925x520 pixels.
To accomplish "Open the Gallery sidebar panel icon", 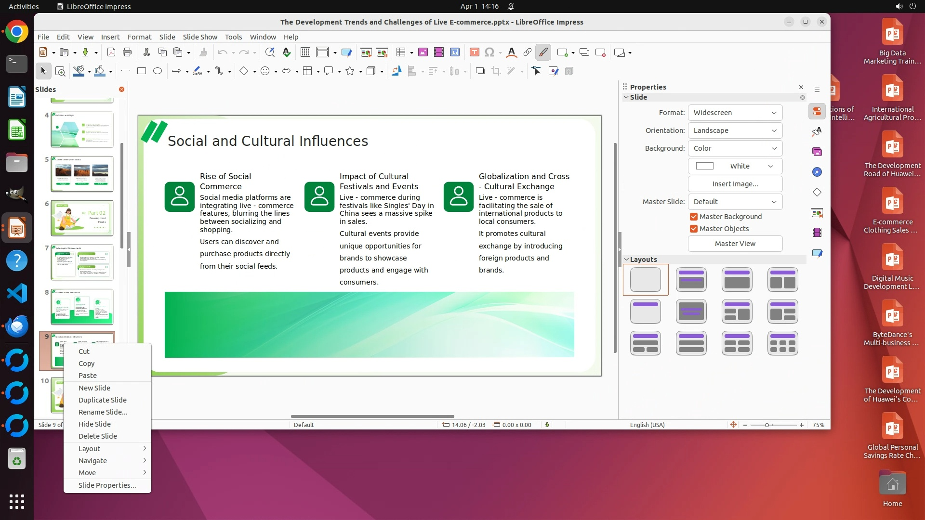I will point(817,152).
